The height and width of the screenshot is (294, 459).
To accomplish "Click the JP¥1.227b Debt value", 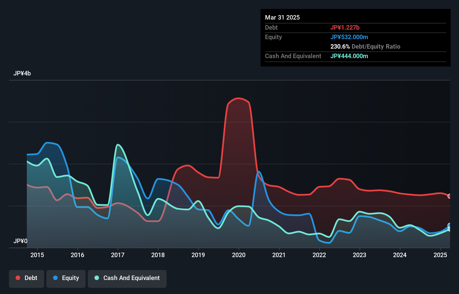I will click(x=346, y=27).
